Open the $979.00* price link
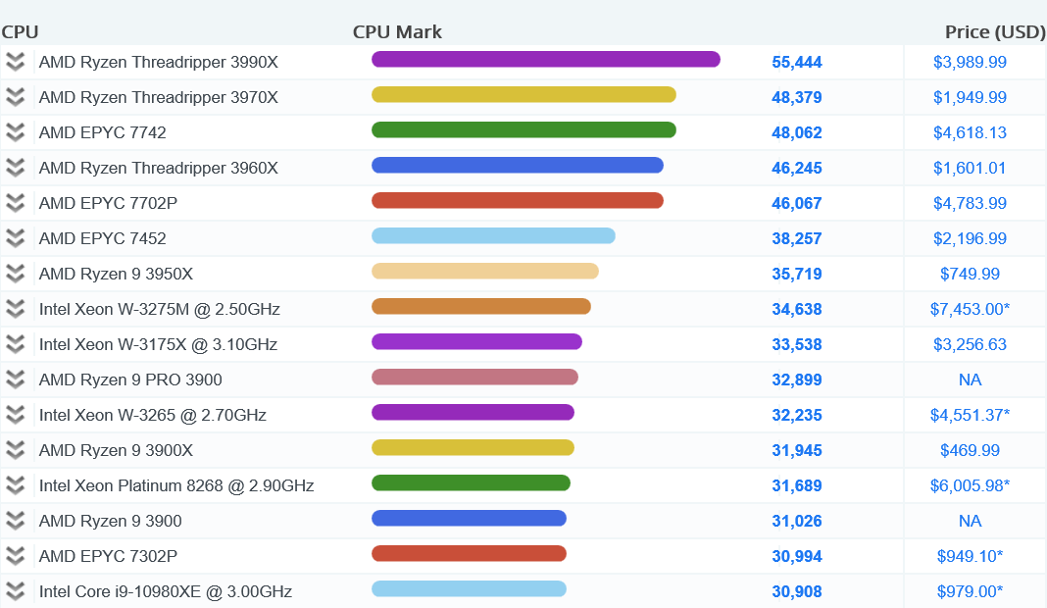Viewport: 1047px width, 608px height. [970, 591]
